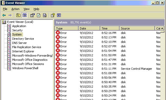
Task: Click the Event Viewer title bar icon
Action: point(3,3)
